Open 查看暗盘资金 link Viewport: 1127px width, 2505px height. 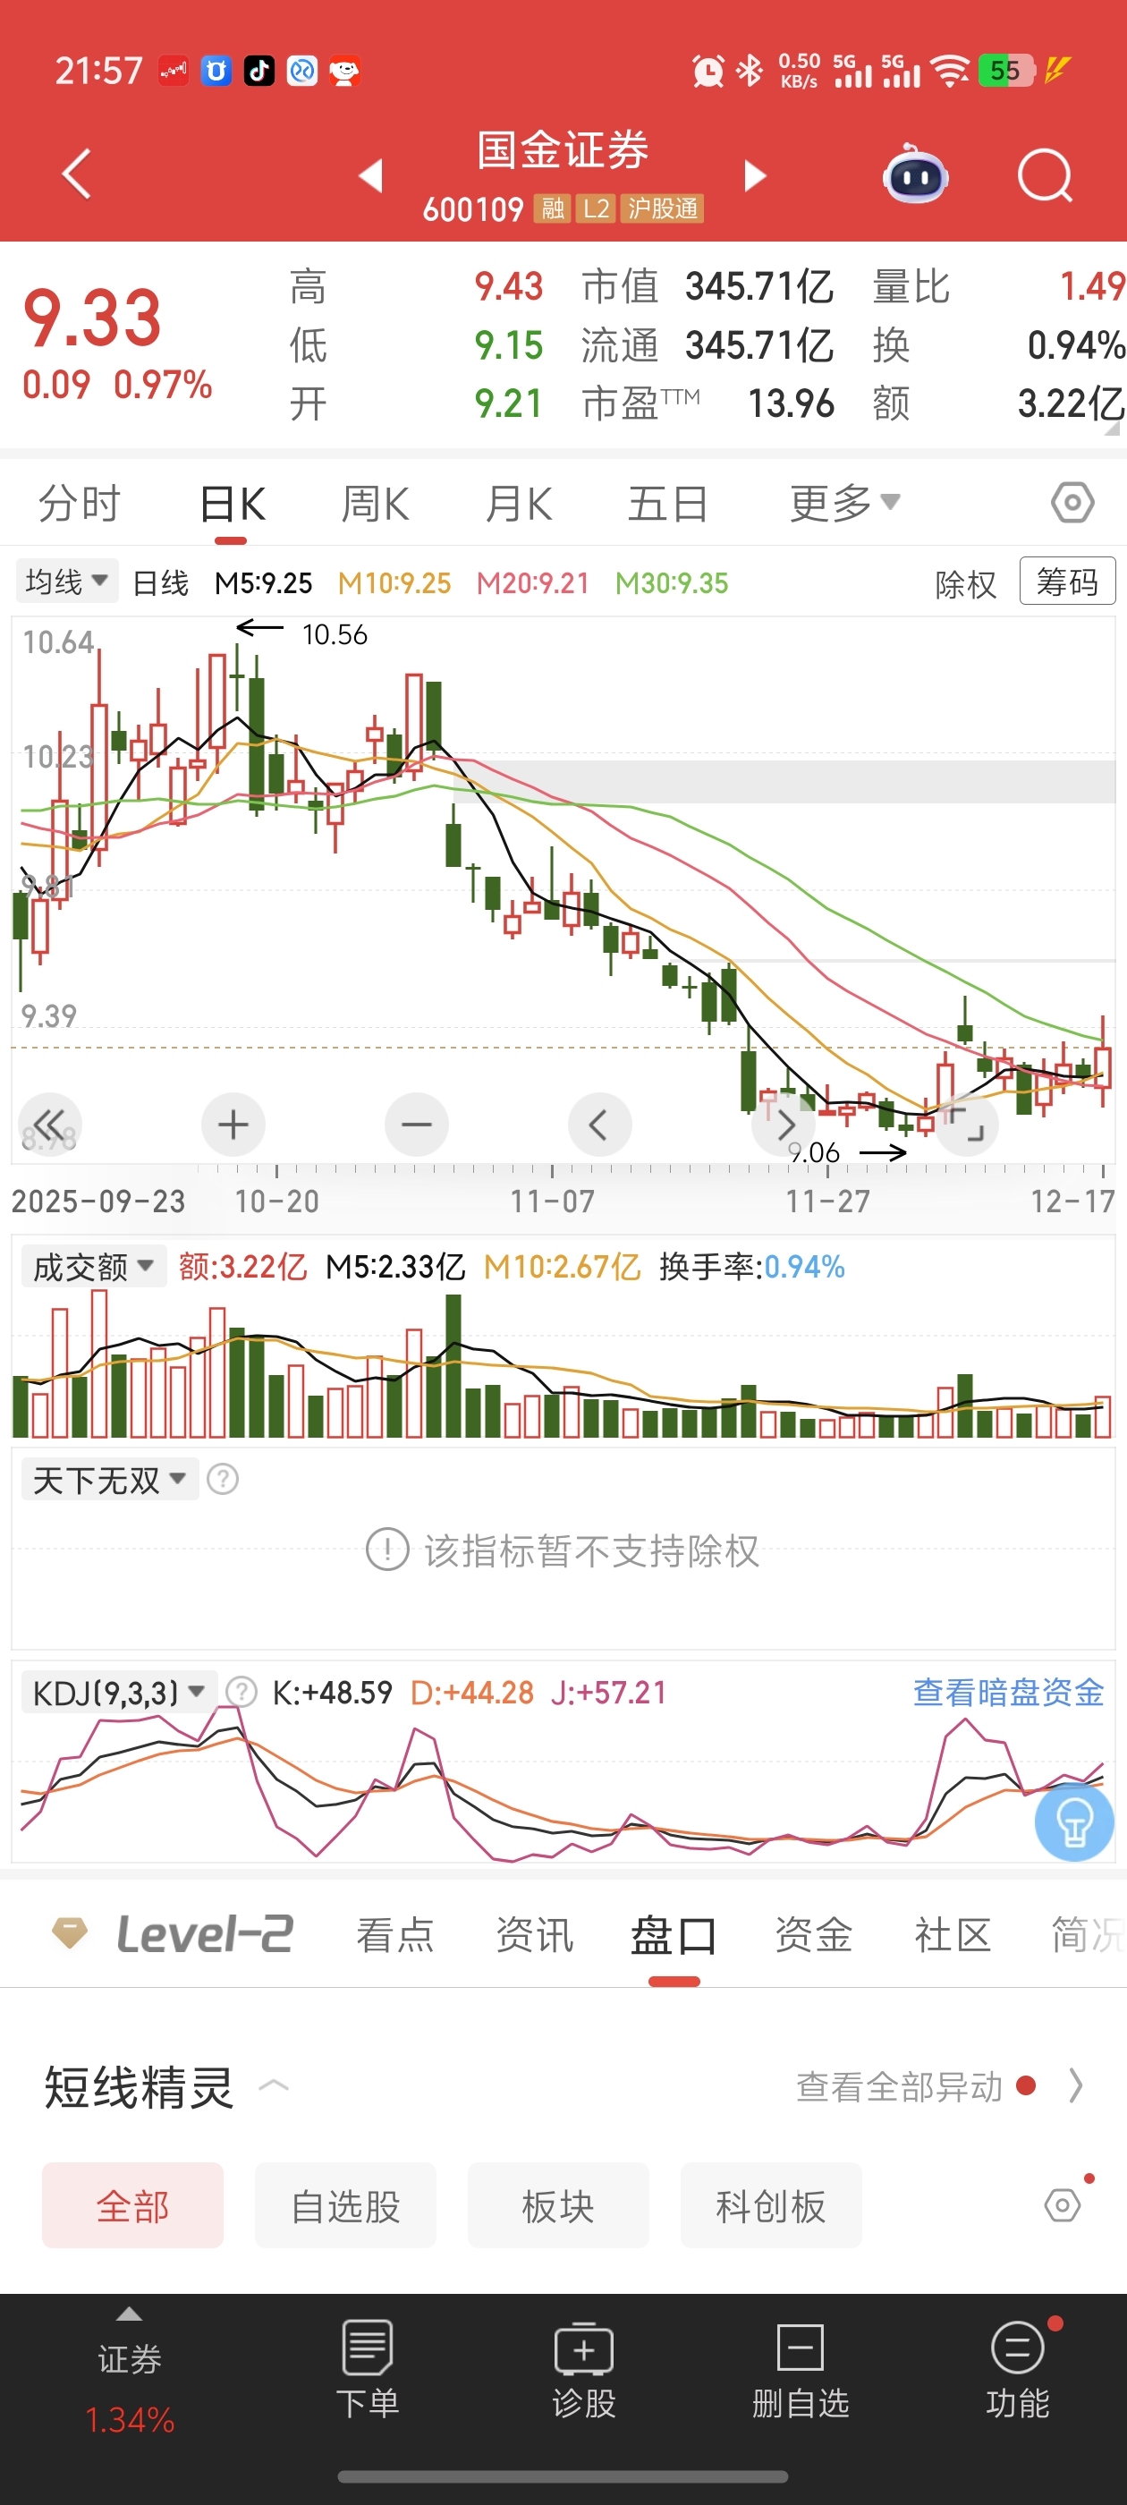[x=1007, y=1693]
